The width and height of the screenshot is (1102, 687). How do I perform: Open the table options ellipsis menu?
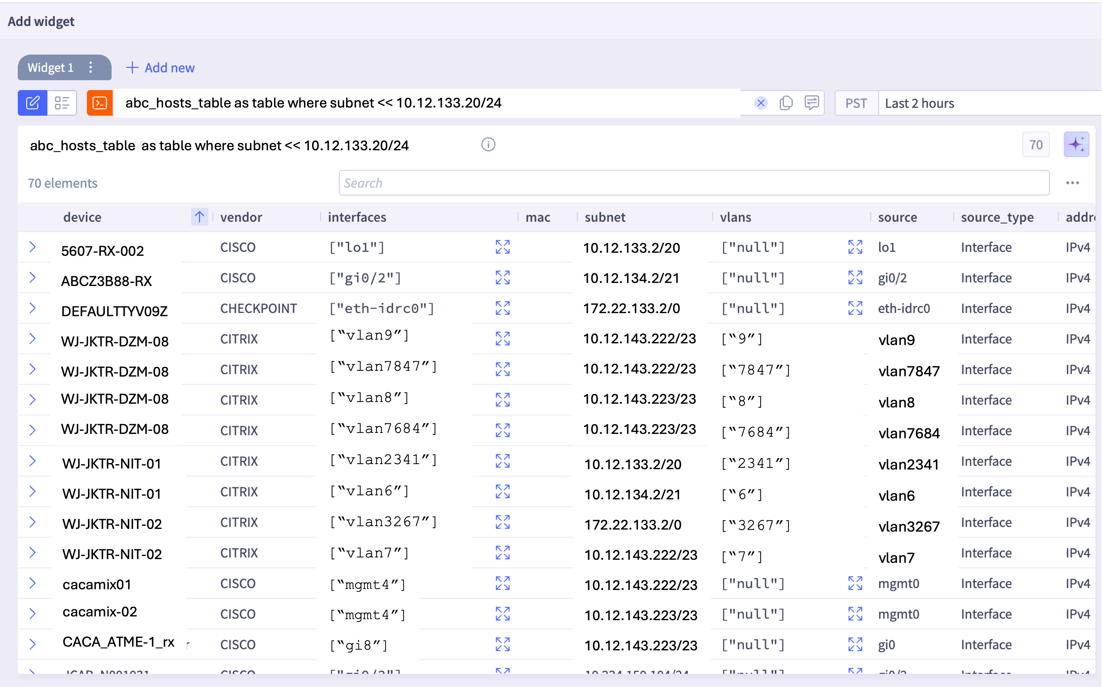coord(1073,183)
